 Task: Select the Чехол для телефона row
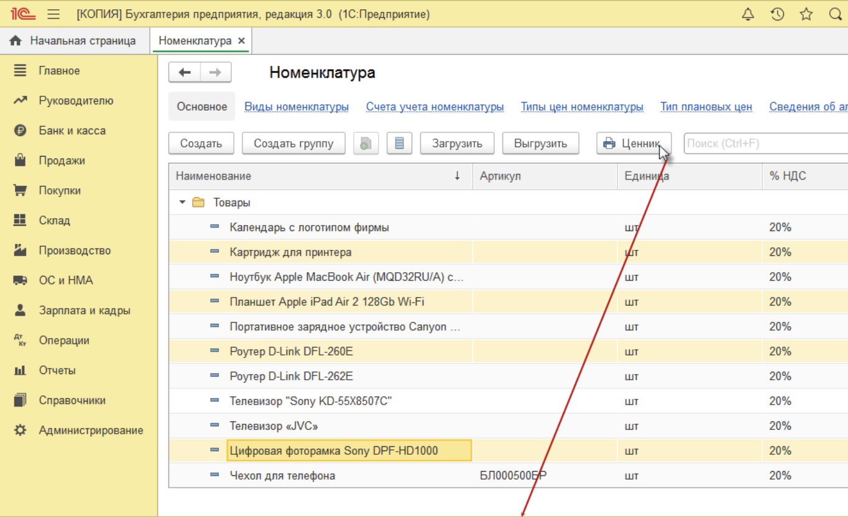click(282, 475)
